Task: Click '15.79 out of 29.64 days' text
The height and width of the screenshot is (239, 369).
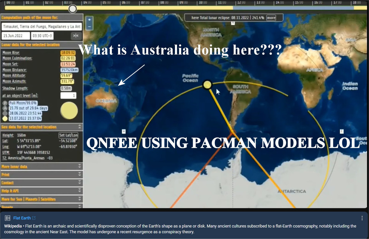Action: point(28,108)
